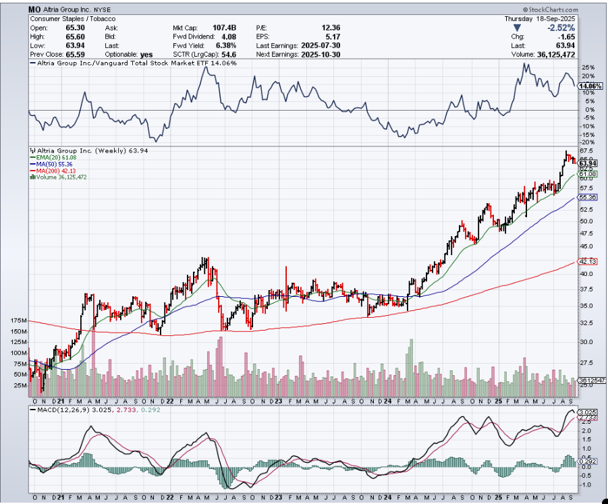Click the down-arrow icon beside -2.52%
Image resolution: width=608 pixels, height=504 pixels.
click(517, 28)
